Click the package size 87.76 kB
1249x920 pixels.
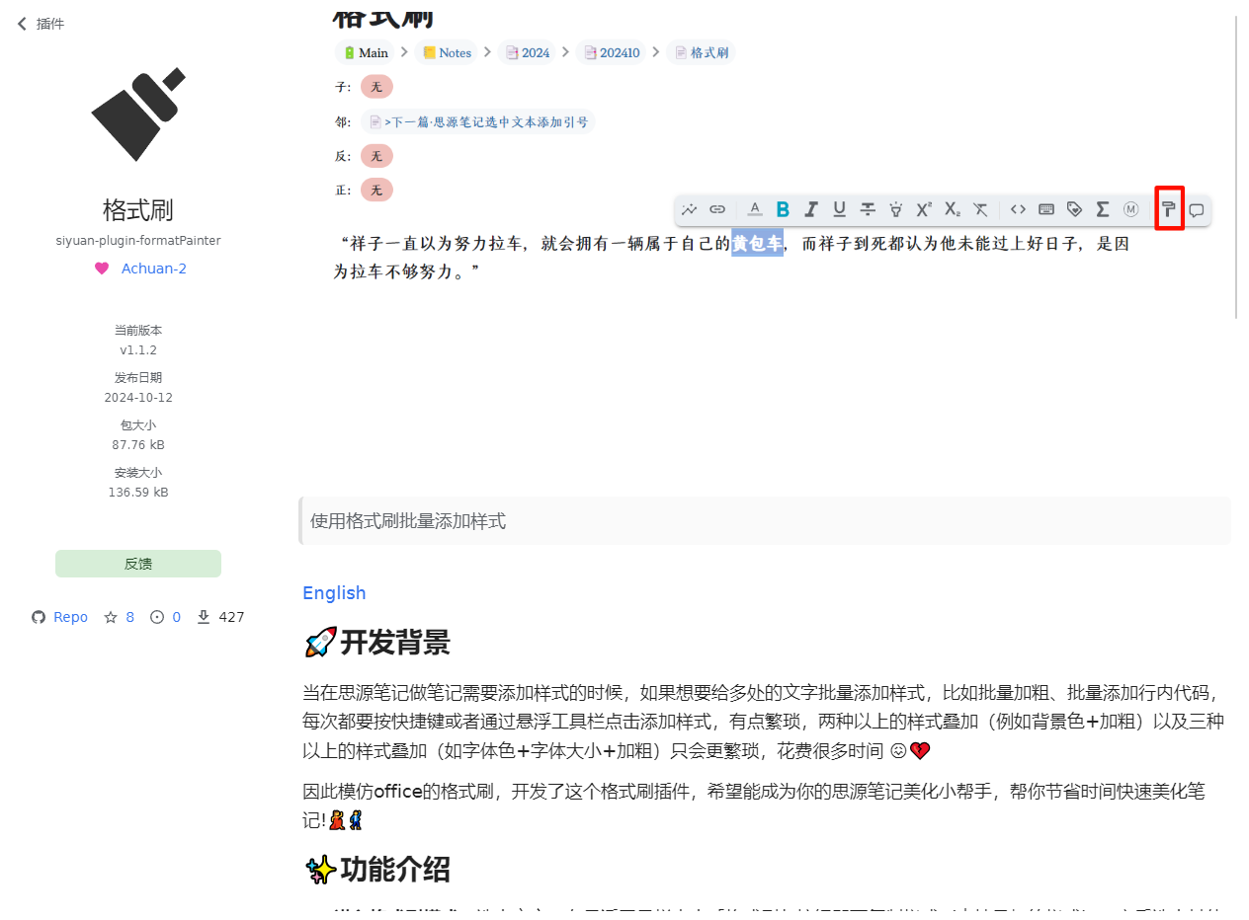(138, 445)
